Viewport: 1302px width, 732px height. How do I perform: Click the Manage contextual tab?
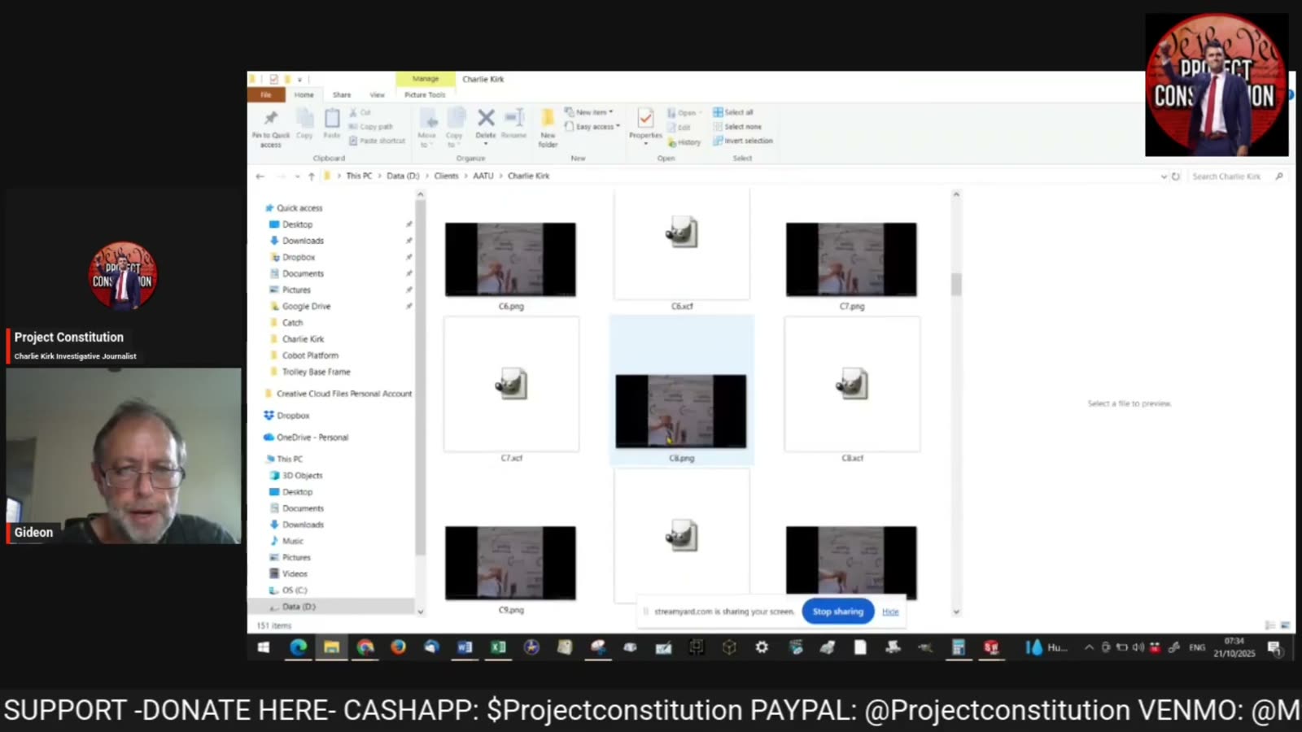425,79
